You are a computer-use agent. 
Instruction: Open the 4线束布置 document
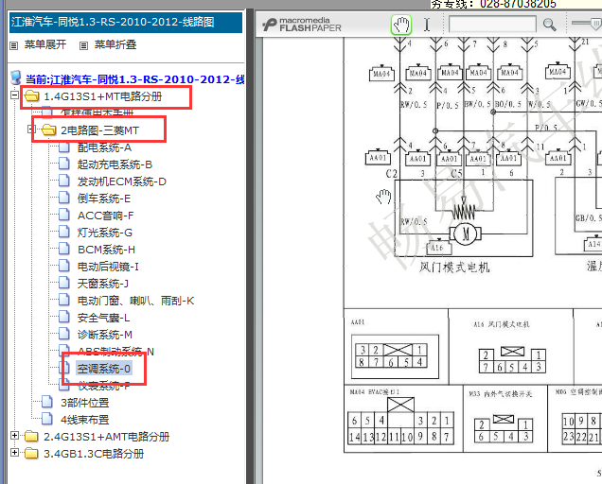[85, 420]
